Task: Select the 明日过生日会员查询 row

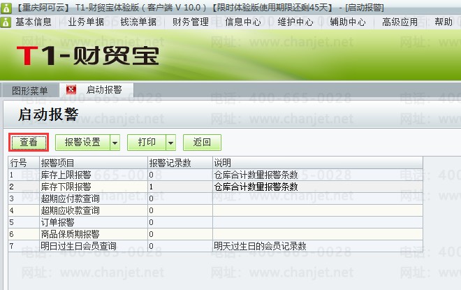Action: (216, 246)
